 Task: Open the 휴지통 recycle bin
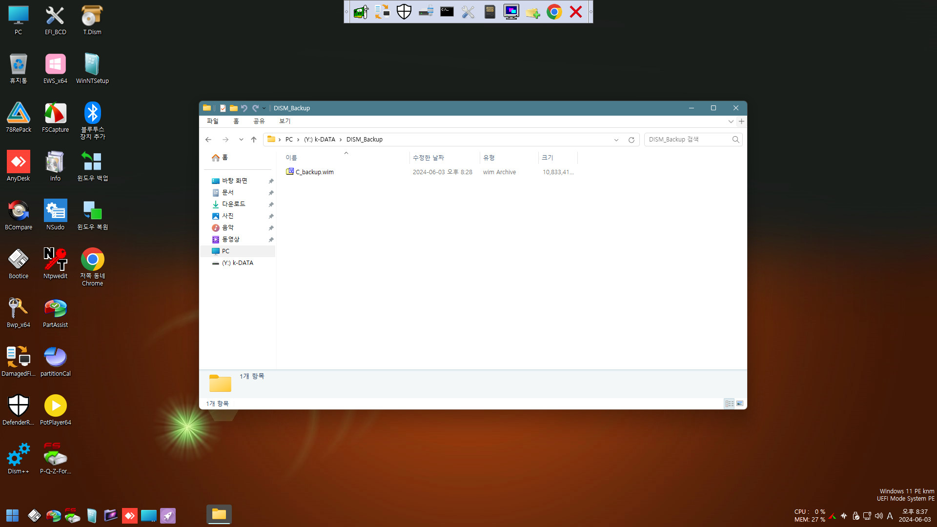[19, 69]
